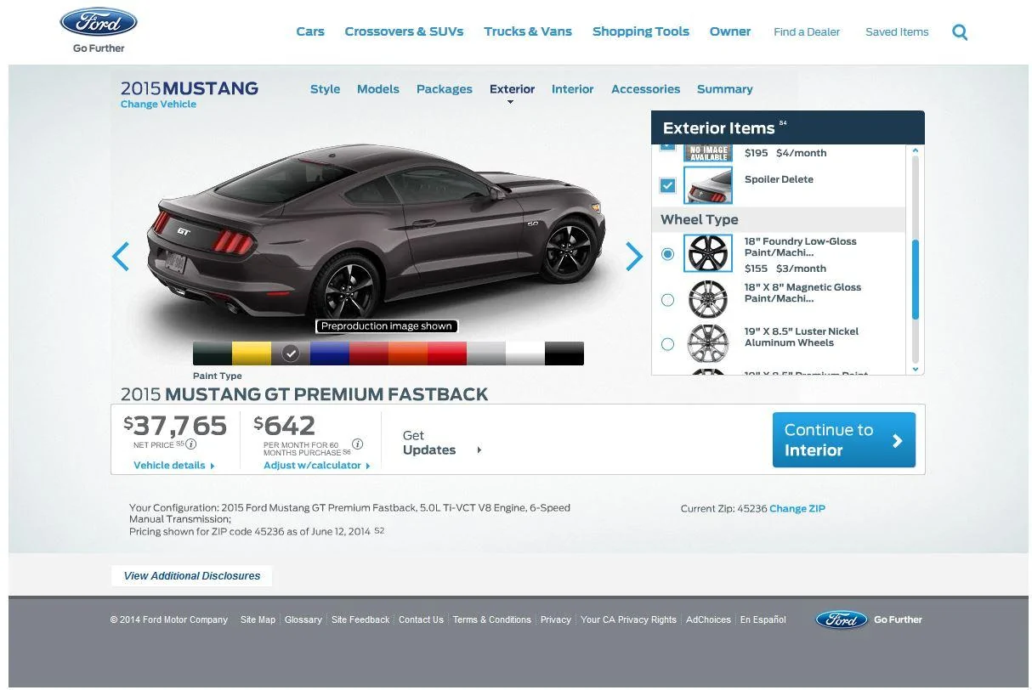Image resolution: width=1032 pixels, height=690 pixels.
Task: Open the search magnifier icon
Action: point(960,32)
